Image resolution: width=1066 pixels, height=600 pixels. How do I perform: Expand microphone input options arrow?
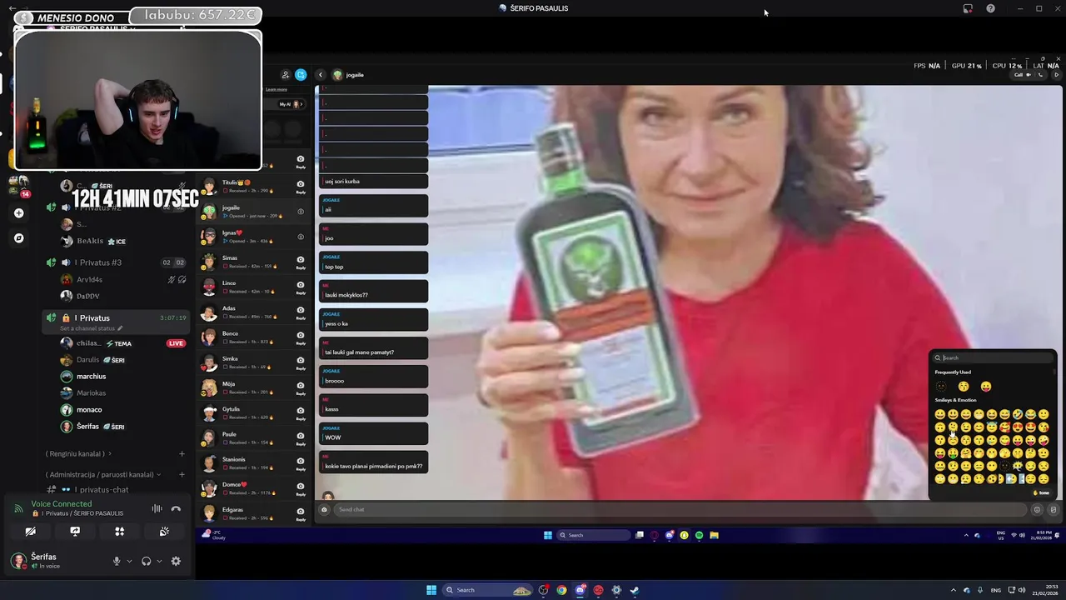(129, 562)
